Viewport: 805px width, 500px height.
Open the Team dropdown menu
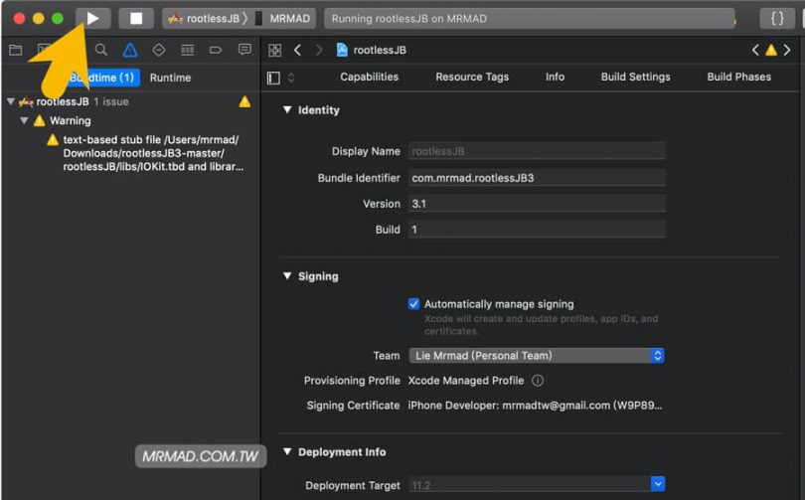[x=536, y=356]
